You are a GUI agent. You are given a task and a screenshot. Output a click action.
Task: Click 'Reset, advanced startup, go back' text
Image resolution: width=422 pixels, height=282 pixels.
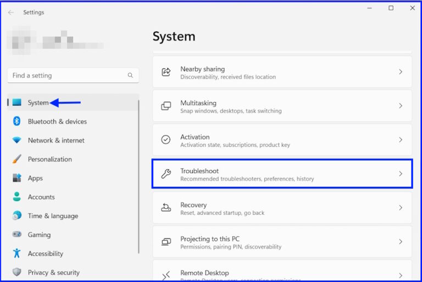click(x=223, y=213)
